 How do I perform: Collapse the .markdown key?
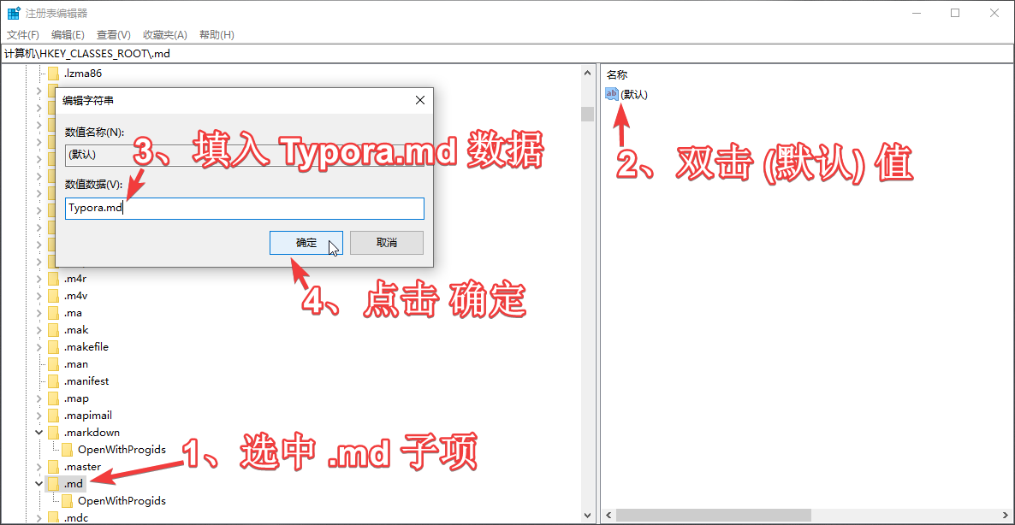[39, 433]
